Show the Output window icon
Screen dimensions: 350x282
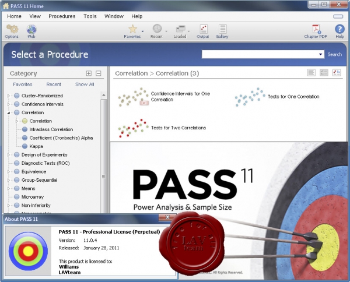(204, 29)
